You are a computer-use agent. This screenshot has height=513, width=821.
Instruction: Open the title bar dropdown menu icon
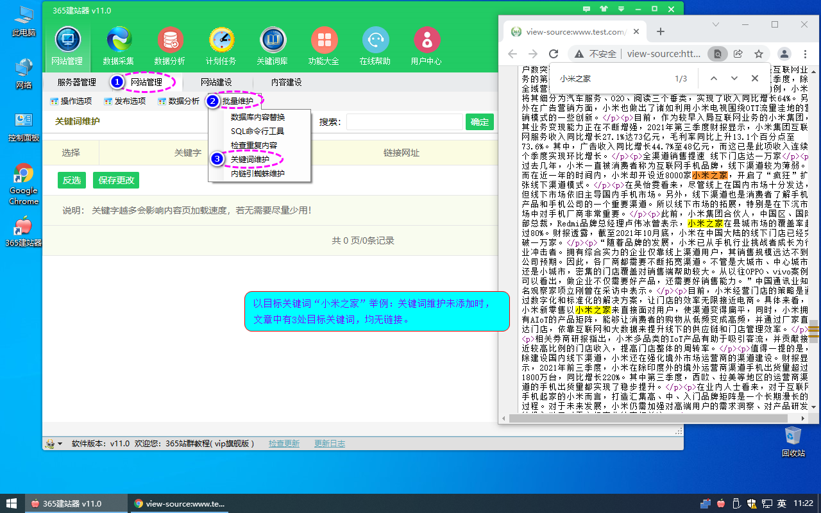pos(620,10)
